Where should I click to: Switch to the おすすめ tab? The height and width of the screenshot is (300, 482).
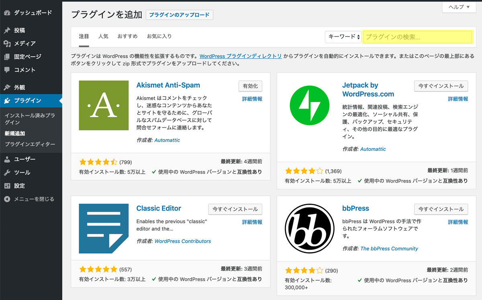(127, 36)
